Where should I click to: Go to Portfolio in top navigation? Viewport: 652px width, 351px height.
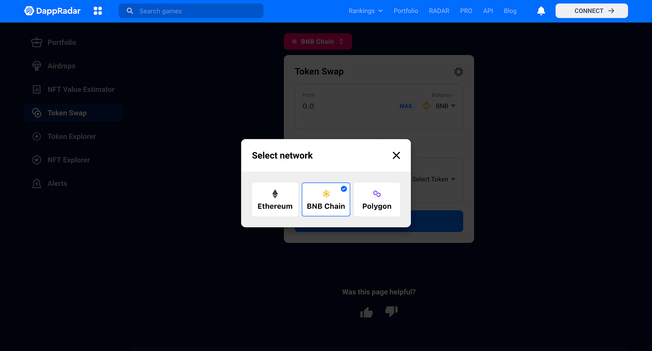406,11
